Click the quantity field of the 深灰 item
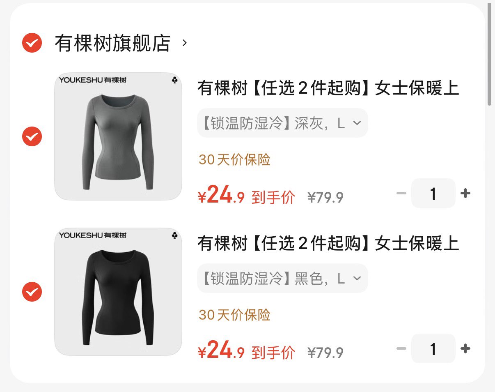Screen dimensions: 495x392 (433, 193)
